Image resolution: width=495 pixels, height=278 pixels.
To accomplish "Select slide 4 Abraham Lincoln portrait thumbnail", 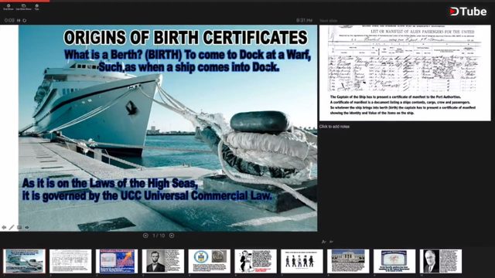I will 163,261.
